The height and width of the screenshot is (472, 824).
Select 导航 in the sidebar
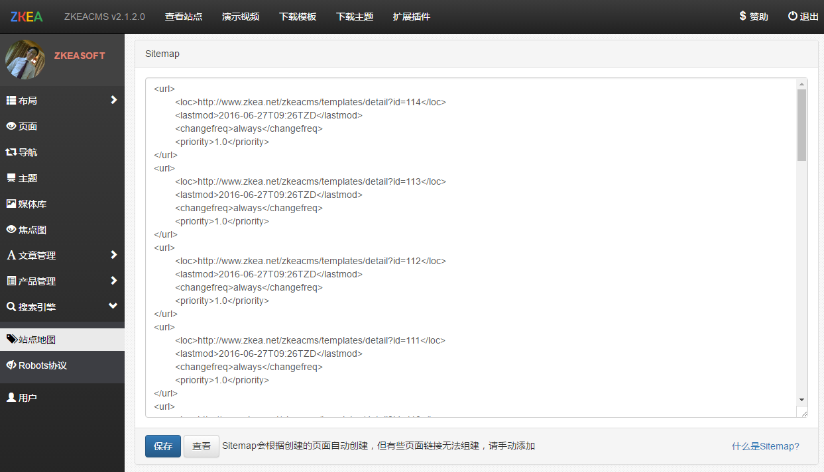[28, 152]
